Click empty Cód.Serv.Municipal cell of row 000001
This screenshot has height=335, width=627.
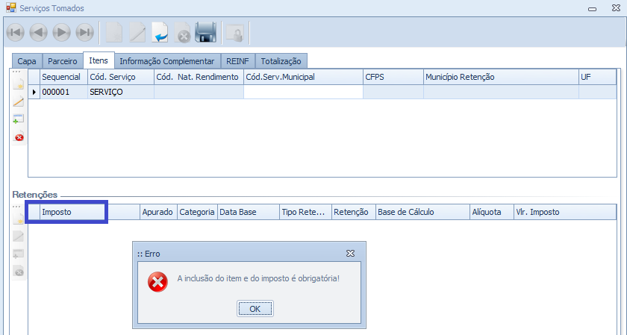click(303, 92)
